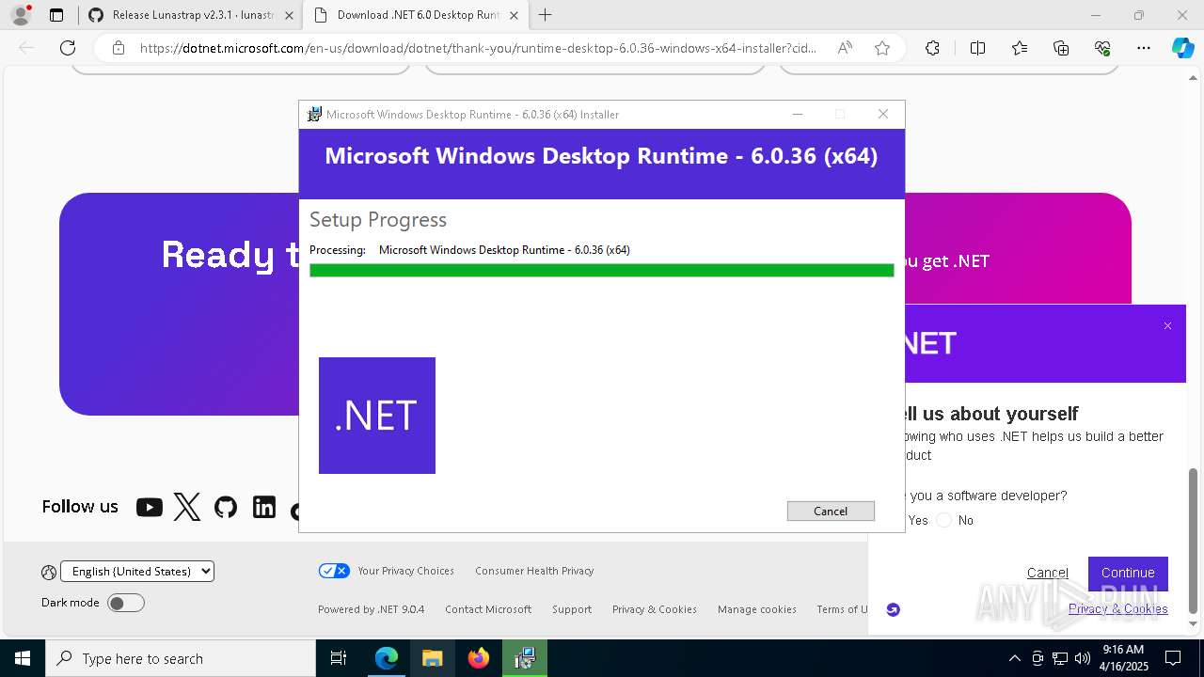Open File Explorer from taskbar
This screenshot has height=677, width=1204.
tap(432, 658)
